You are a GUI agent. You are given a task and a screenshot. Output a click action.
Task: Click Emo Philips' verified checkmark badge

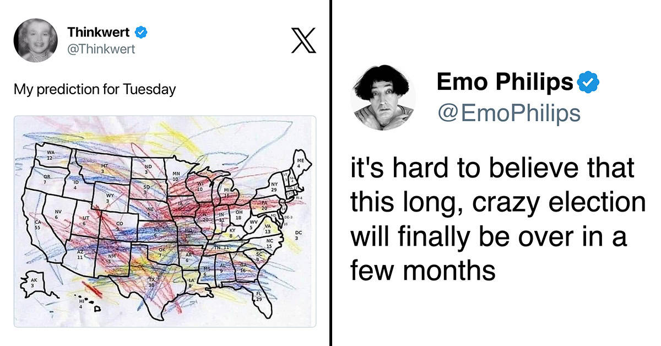[x=588, y=83]
